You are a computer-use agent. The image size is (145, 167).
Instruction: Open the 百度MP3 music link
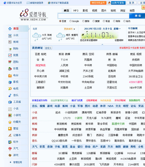click(105, 141)
